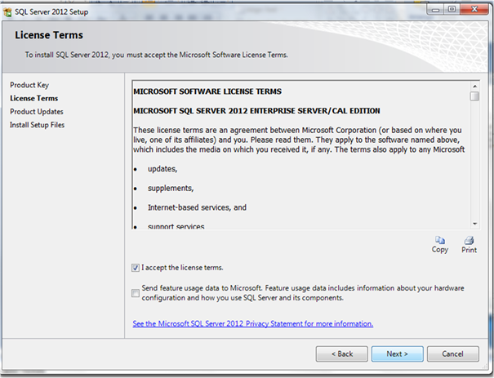This screenshot has height=378, width=494.
Task: Cancel the SQL Server setup
Action: pyautogui.click(x=452, y=354)
